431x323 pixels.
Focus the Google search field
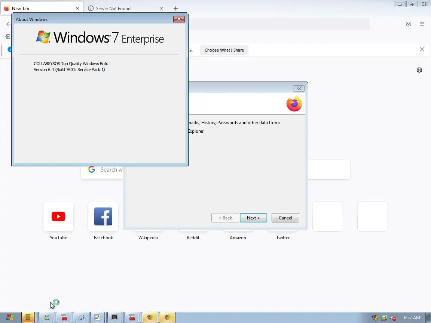pyautogui.click(x=215, y=169)
